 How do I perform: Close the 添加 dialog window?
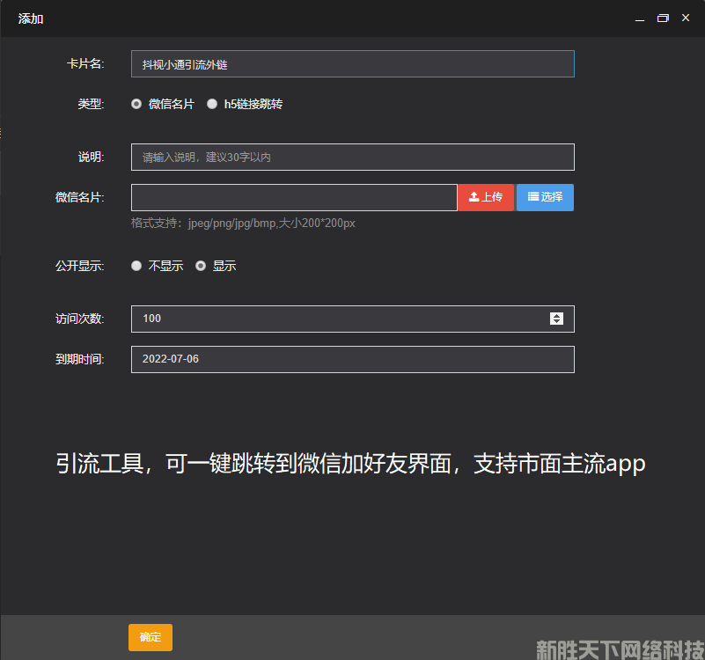[686, 18]
